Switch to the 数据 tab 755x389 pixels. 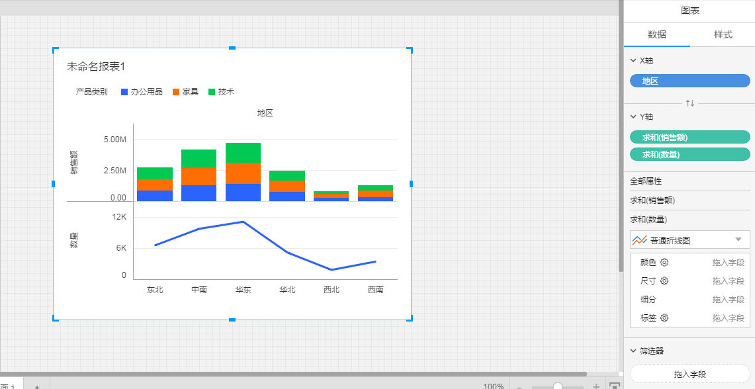click(657, 34)
